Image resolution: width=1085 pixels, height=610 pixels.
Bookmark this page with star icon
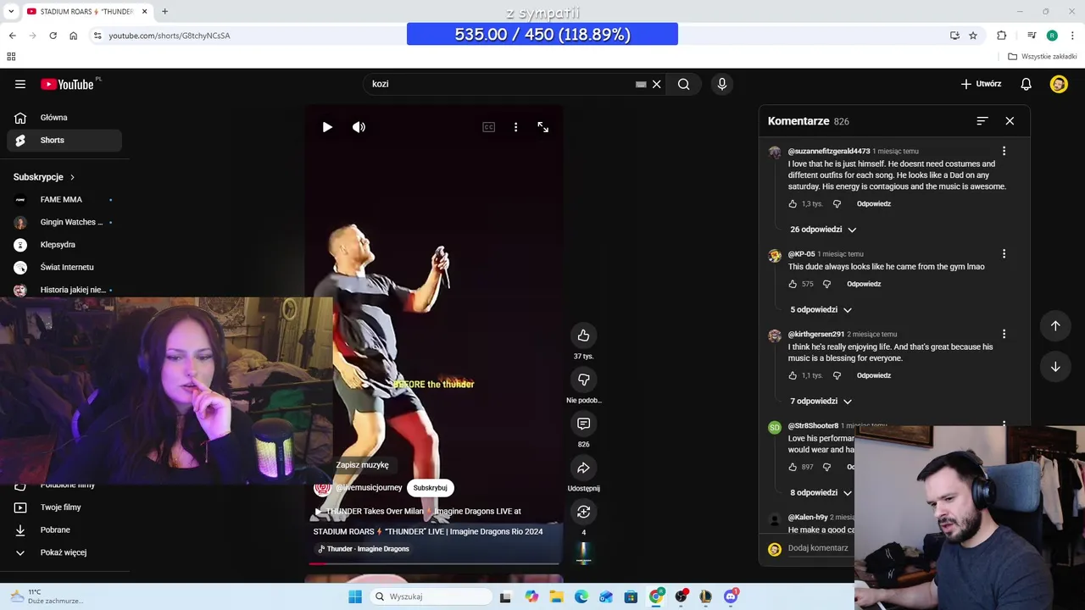click(973, 36)
